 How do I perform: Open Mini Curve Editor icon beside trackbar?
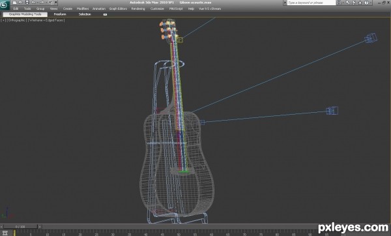[5, 233]
